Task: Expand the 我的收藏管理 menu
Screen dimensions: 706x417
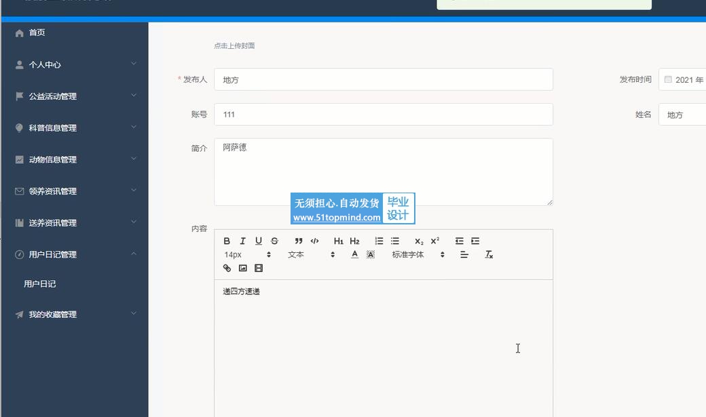Action: (x=75, y=315)
